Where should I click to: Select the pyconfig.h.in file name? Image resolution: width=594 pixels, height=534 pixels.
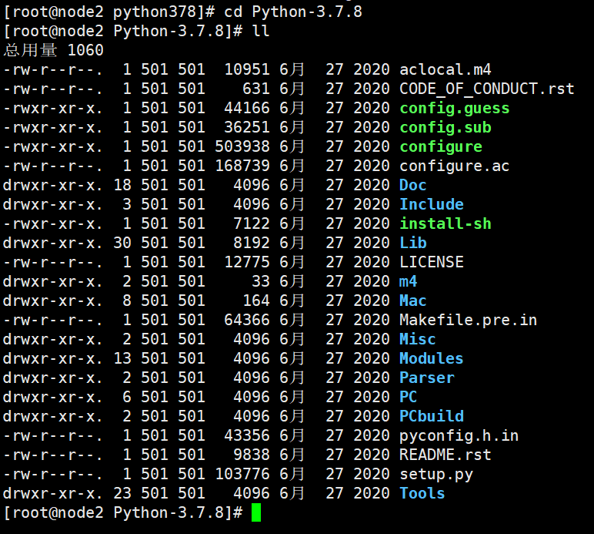click(459, 436)
